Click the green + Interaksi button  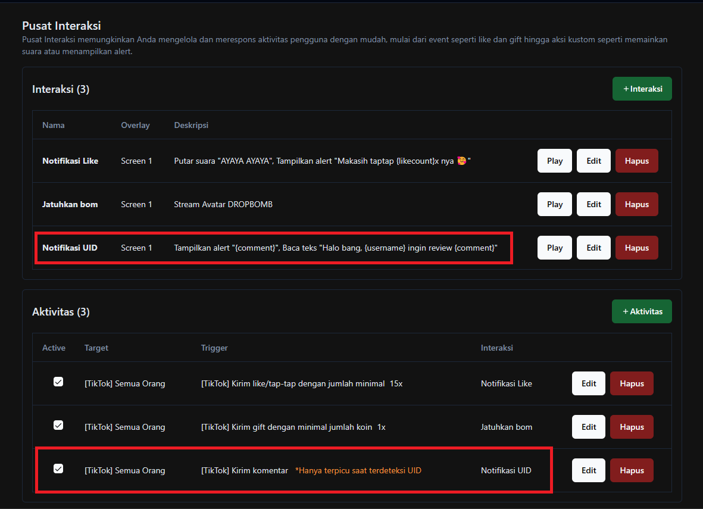[642, 89]
